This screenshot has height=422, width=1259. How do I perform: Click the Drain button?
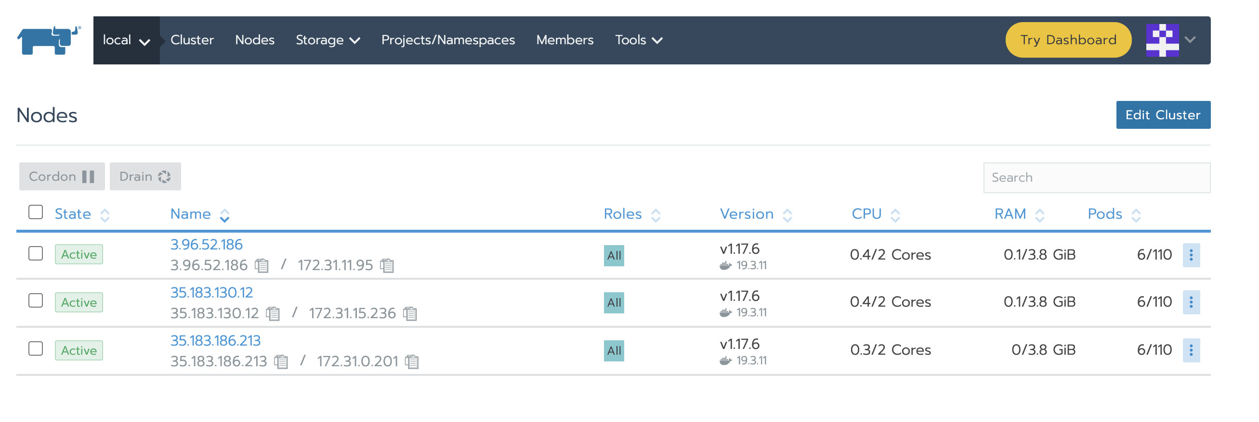[145, 176]
